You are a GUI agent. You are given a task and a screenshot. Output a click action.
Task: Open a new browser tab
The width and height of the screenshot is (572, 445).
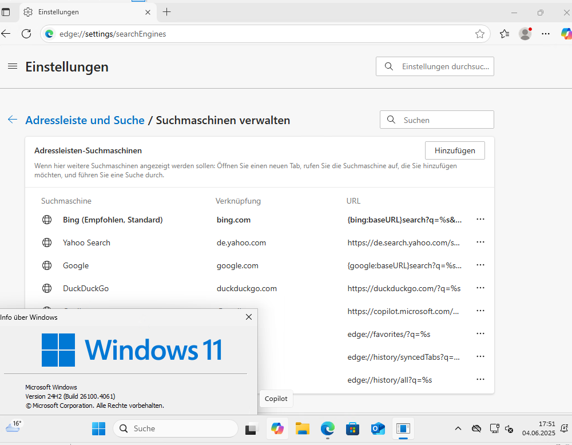166,12
